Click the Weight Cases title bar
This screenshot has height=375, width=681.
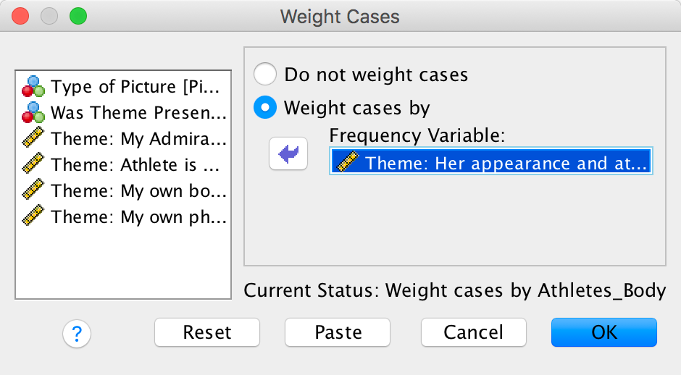click(x=340, y=16)
